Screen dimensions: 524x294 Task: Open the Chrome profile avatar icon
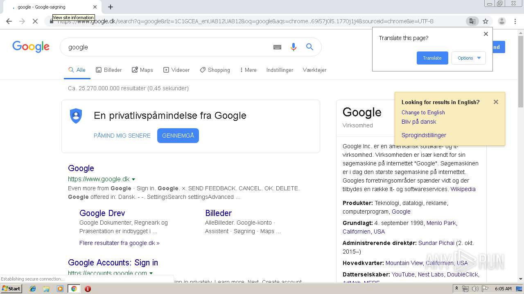(501, 21)
